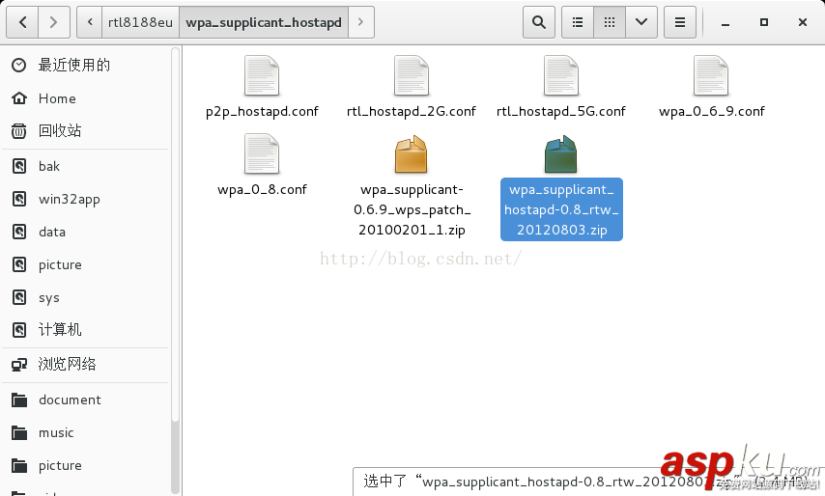Open the bak drive in sidebar
The height and width of the screenshot is (496, 825).
tap(86, 166)
